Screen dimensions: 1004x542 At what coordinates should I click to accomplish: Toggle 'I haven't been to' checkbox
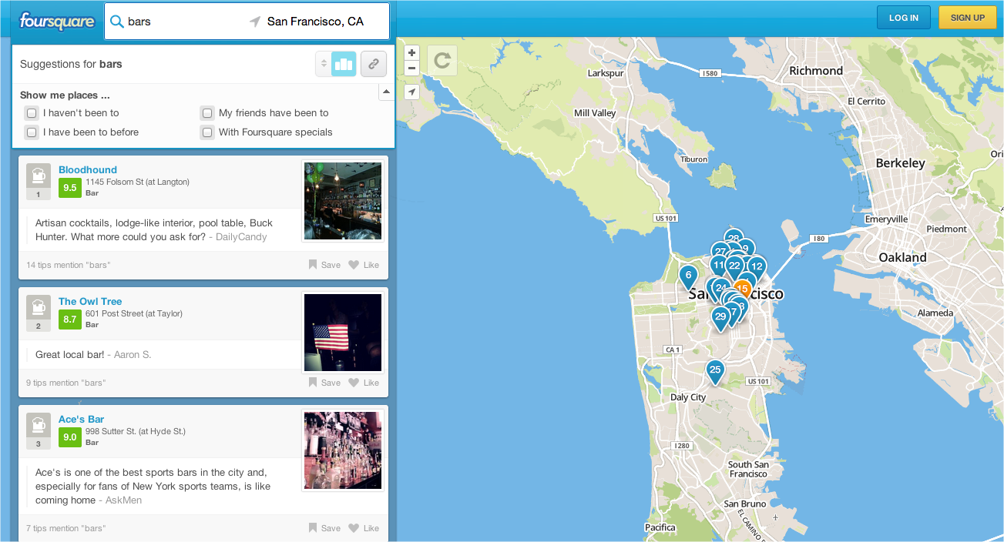(32, 113)
